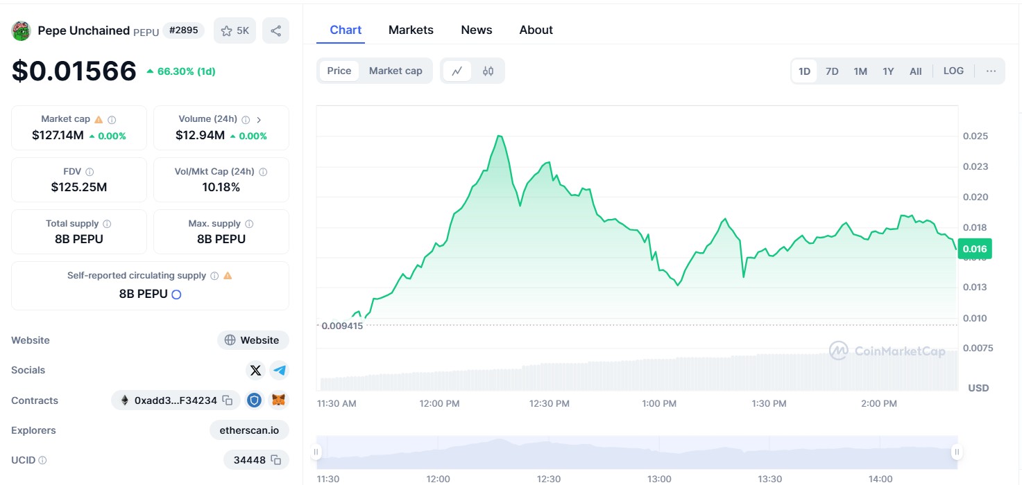Click the 0.025 price axis label
Screen dimensions: 1022x485
[975, 136]
